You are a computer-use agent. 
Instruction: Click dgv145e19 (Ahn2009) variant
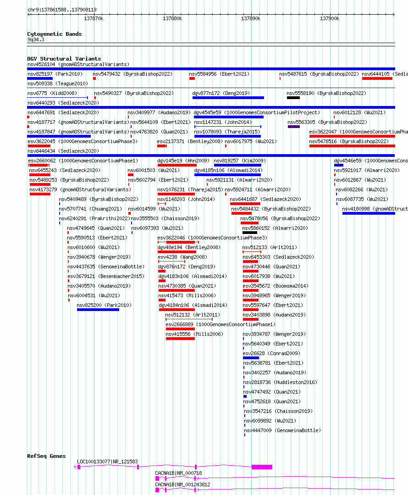pyautogui.click(x=183, y=161)
